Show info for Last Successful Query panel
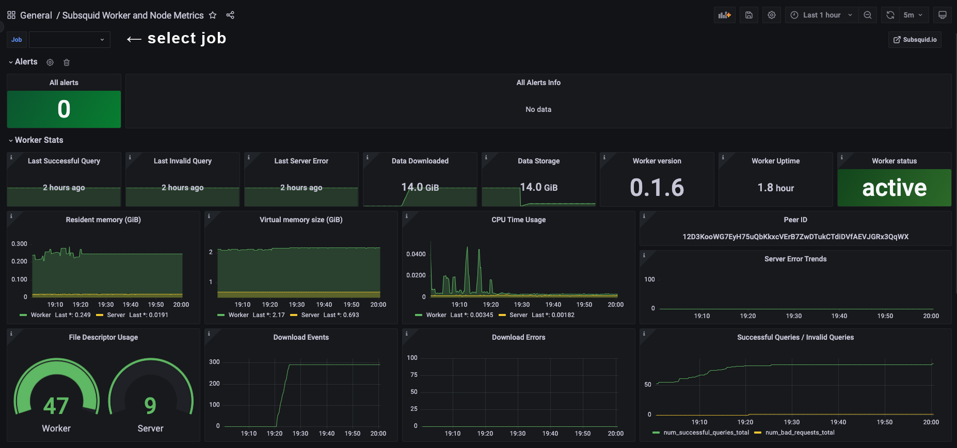This screenshot has width=957, height=448. click(x=11, y=157)
